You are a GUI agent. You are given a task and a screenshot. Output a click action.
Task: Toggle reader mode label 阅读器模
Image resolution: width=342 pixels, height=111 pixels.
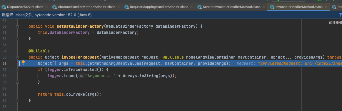tap(336, 23)
